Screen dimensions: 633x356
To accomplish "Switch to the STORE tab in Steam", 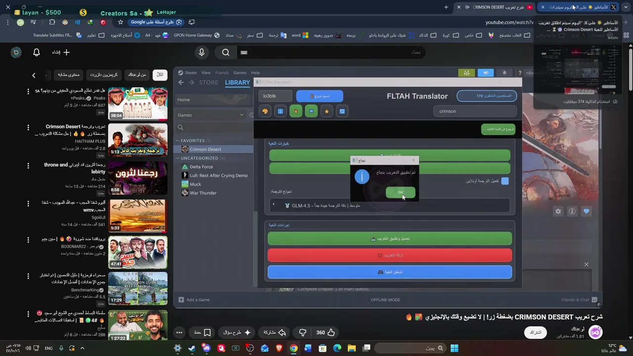I will pyautogui.click(x=208, y=83).
